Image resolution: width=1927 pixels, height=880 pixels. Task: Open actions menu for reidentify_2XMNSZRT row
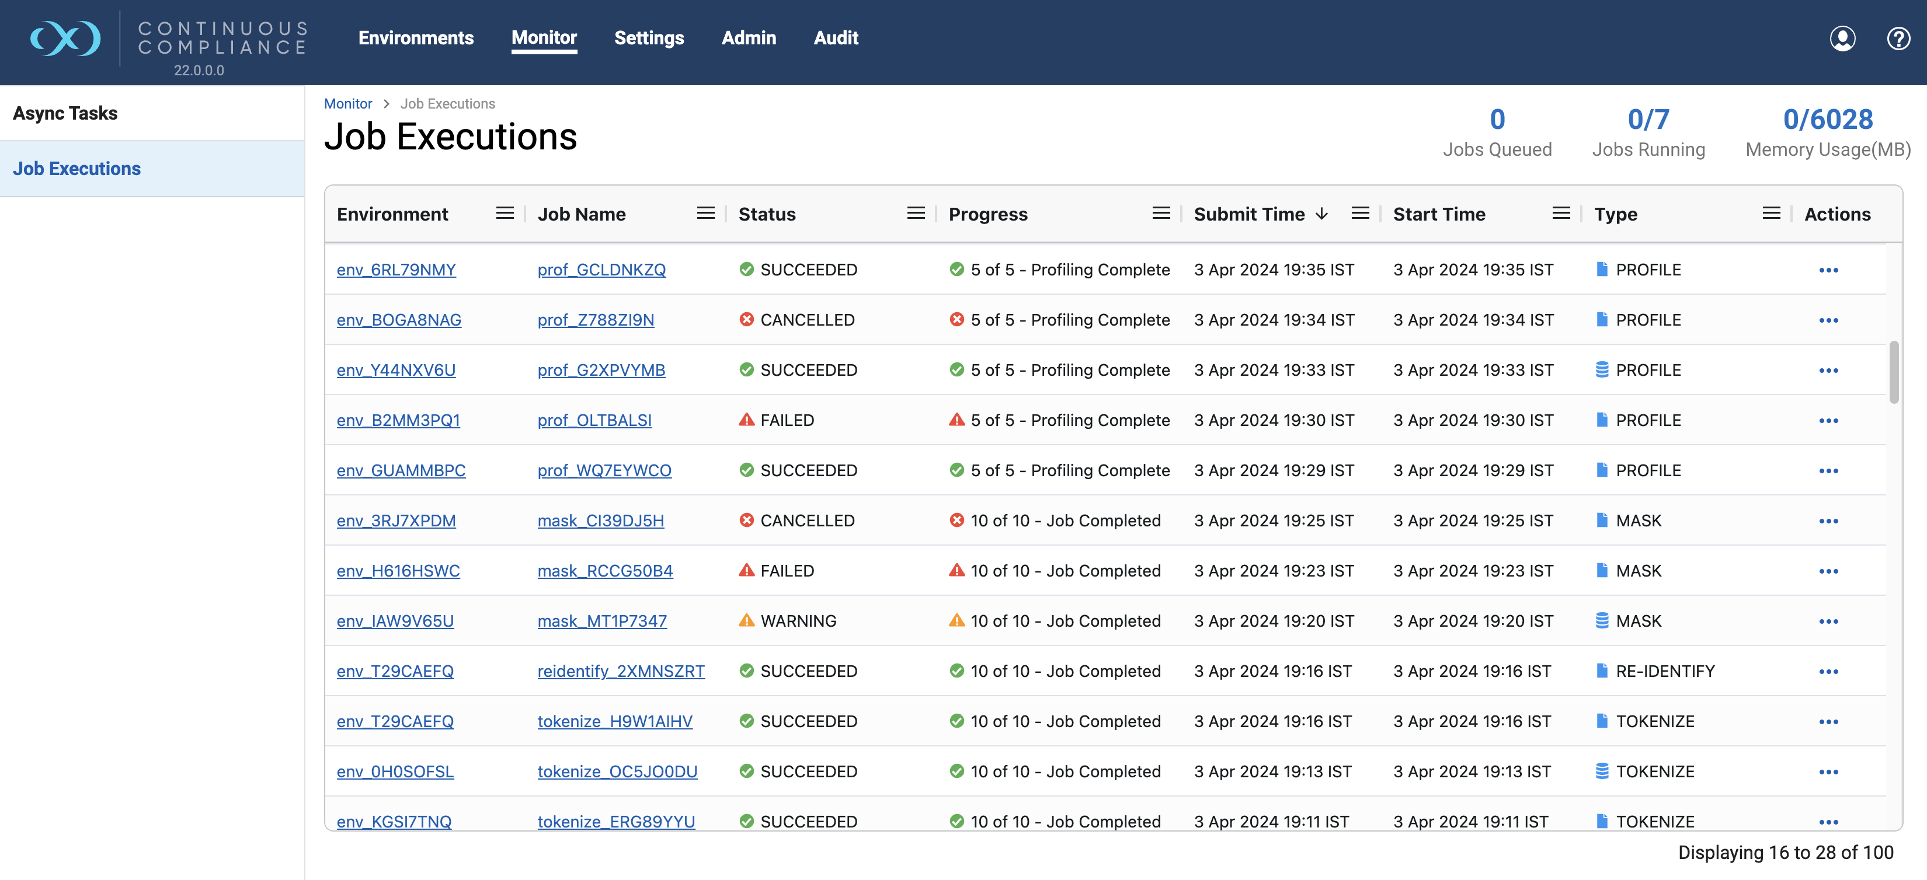pos(1828,672)
